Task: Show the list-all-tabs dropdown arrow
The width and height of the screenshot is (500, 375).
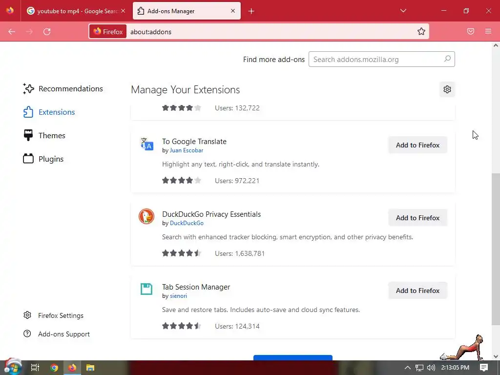Action: click(x=403, y=11)
